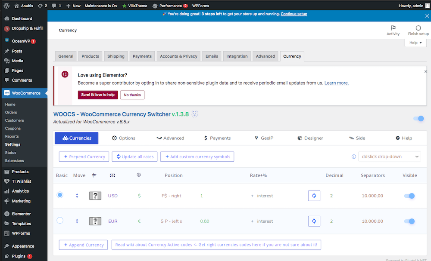
Task: Click the EUR flag placeholder image
Action: tap(95, 221)
